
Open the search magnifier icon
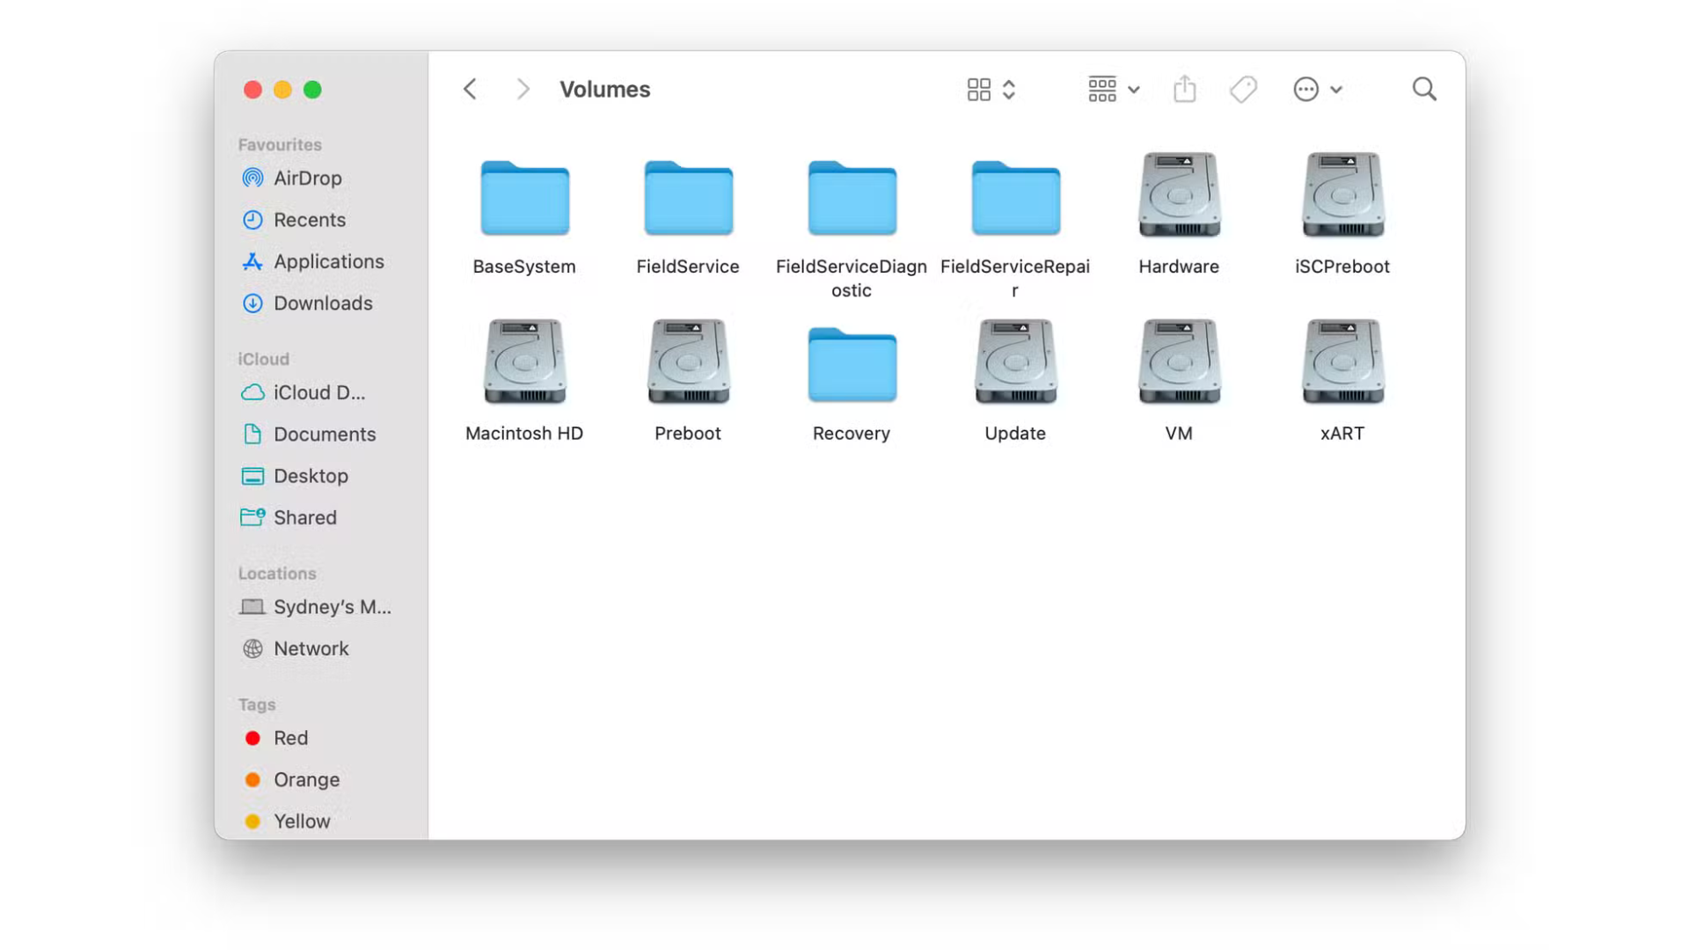pyautogui.click(x=1423, y=89)
